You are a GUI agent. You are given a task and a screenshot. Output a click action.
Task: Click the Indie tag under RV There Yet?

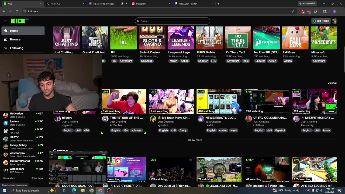click(x=246, y=61)
